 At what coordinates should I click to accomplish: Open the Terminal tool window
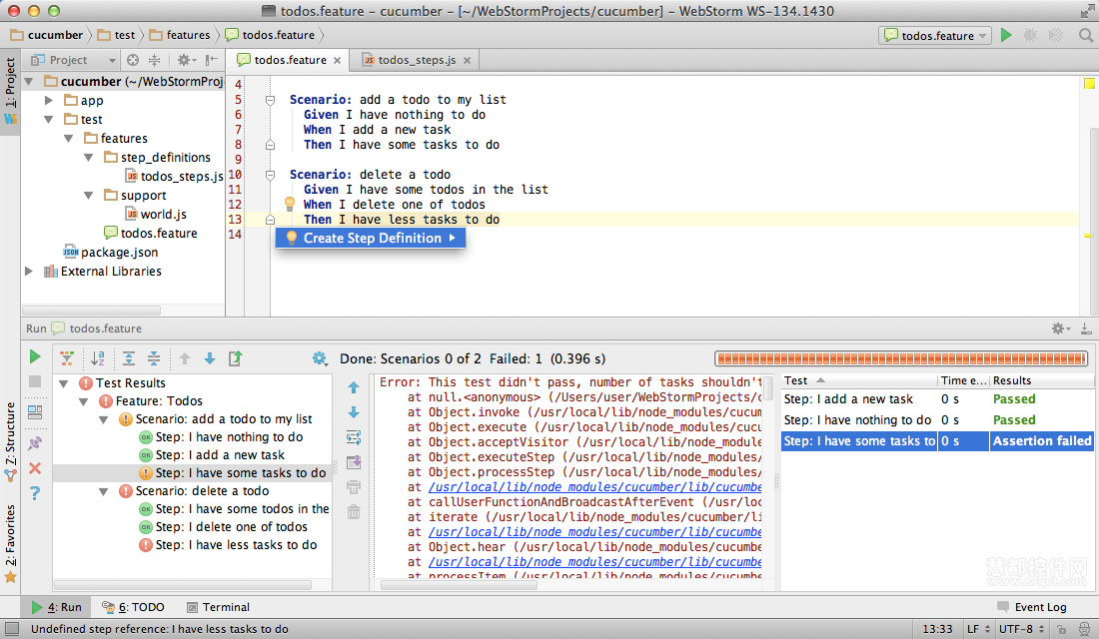[x=218, y=607]
